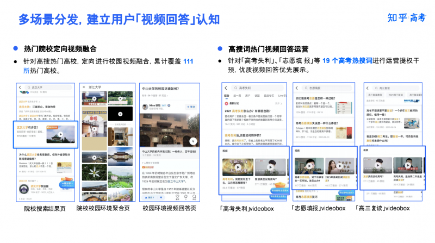435x243 pixels.
Task: Play the second video in 高三复读 videobox
Action: point(407,165)
